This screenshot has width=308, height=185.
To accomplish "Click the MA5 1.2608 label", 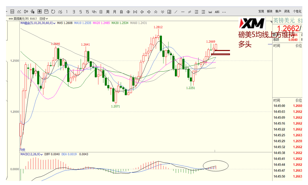I will coord(65,23).
